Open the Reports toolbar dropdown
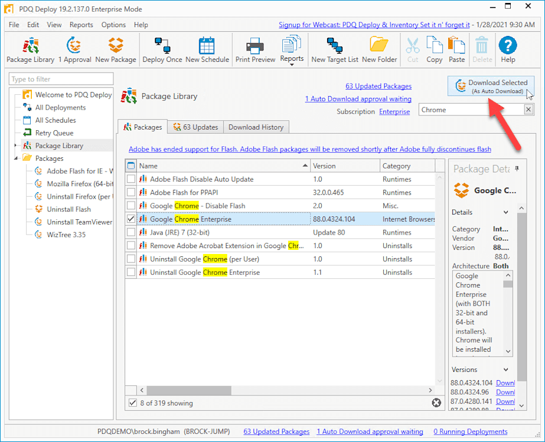 [292, 50]
